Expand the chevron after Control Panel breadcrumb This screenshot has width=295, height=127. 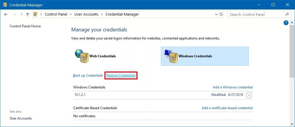click(71, 14)
